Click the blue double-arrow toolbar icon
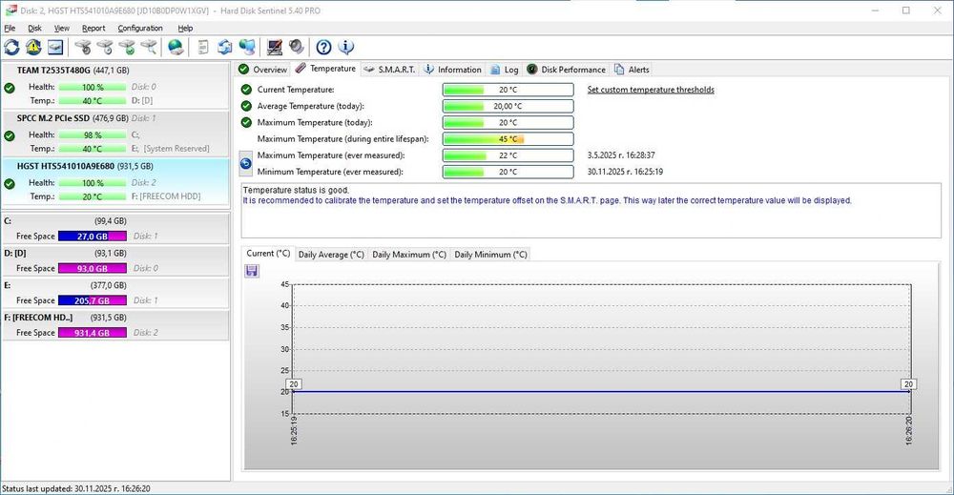 [225, 47]
